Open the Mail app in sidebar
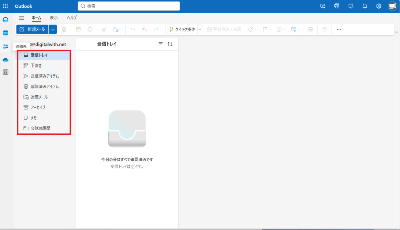This screenshot has height=230, width=400. [5, 20]
